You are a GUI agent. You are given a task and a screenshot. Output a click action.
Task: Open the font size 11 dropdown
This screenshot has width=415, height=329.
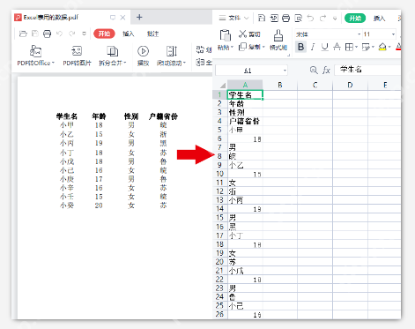click(x=393, y=34)
